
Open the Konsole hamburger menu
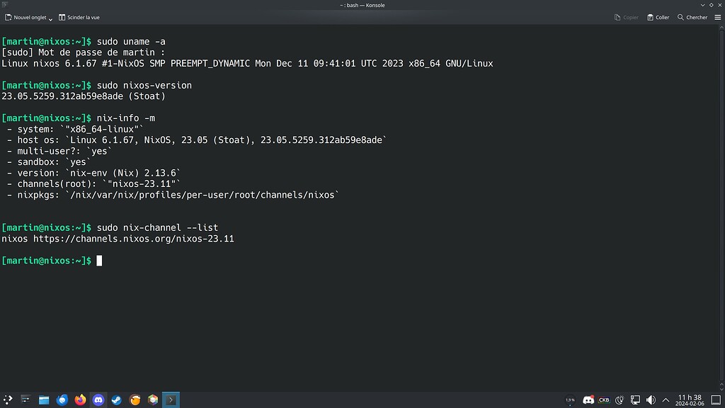click(717, 17)
